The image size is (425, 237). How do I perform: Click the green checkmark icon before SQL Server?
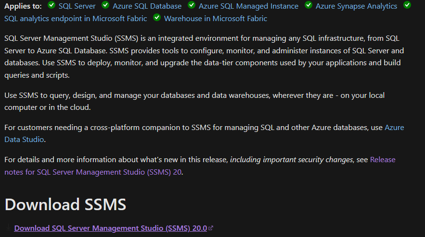click(52, 5)
